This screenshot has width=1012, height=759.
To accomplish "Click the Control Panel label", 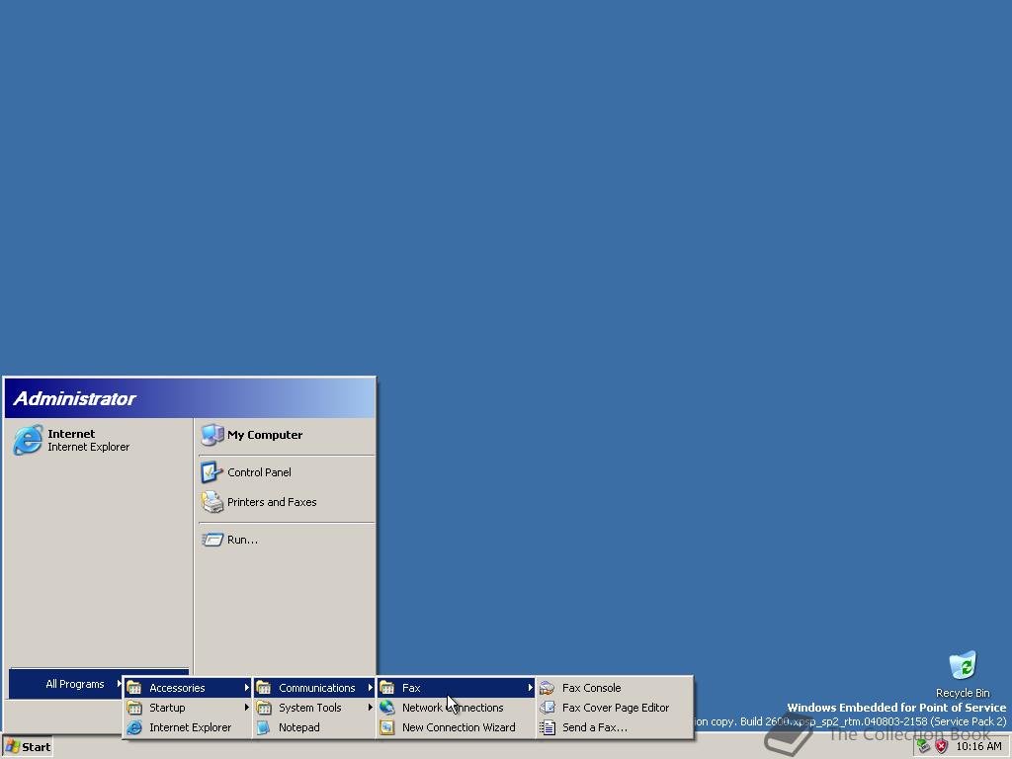I will point(259,472).
